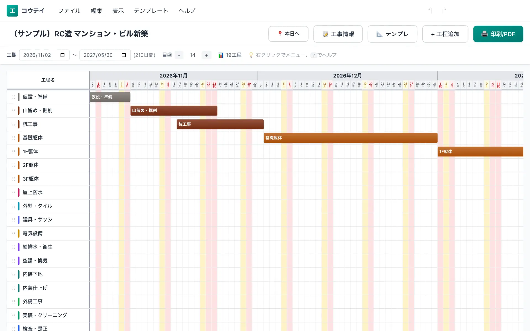530x331 pixels.
Task: Click the end date field 2027/05/30
Action: [x=105, y=55]
